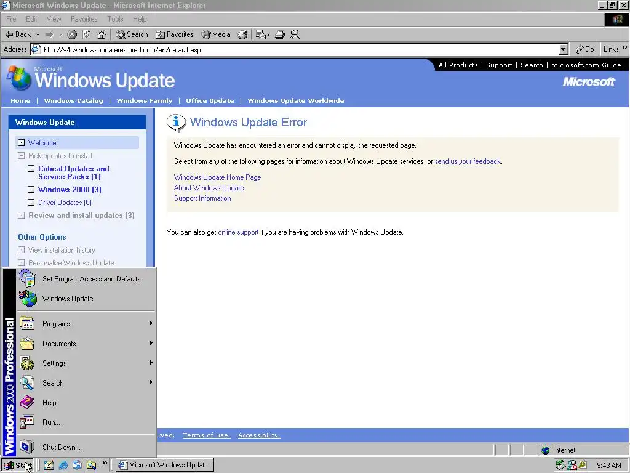Toggle box beside View installation history
The width and height of the screenshot is (630, 473).
pyautogui.click(x=22, y=250)
